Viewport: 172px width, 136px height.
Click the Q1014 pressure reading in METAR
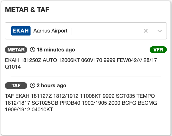tap(13, 67)
